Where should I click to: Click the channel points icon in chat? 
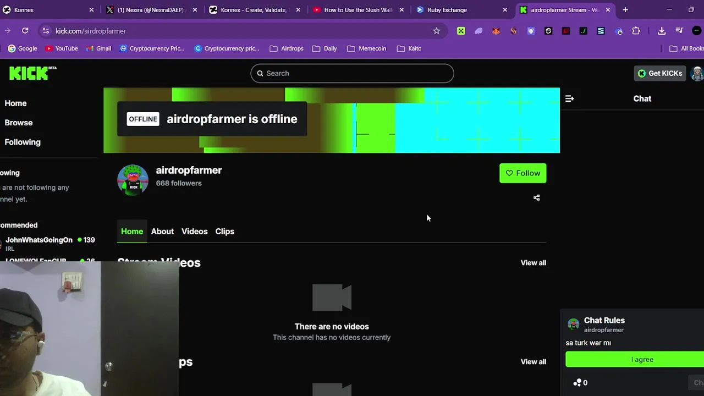click(x=577, y=383)
